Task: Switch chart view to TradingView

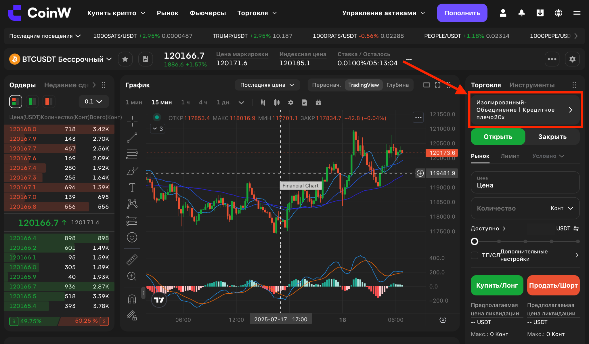Action: [364, 85]
